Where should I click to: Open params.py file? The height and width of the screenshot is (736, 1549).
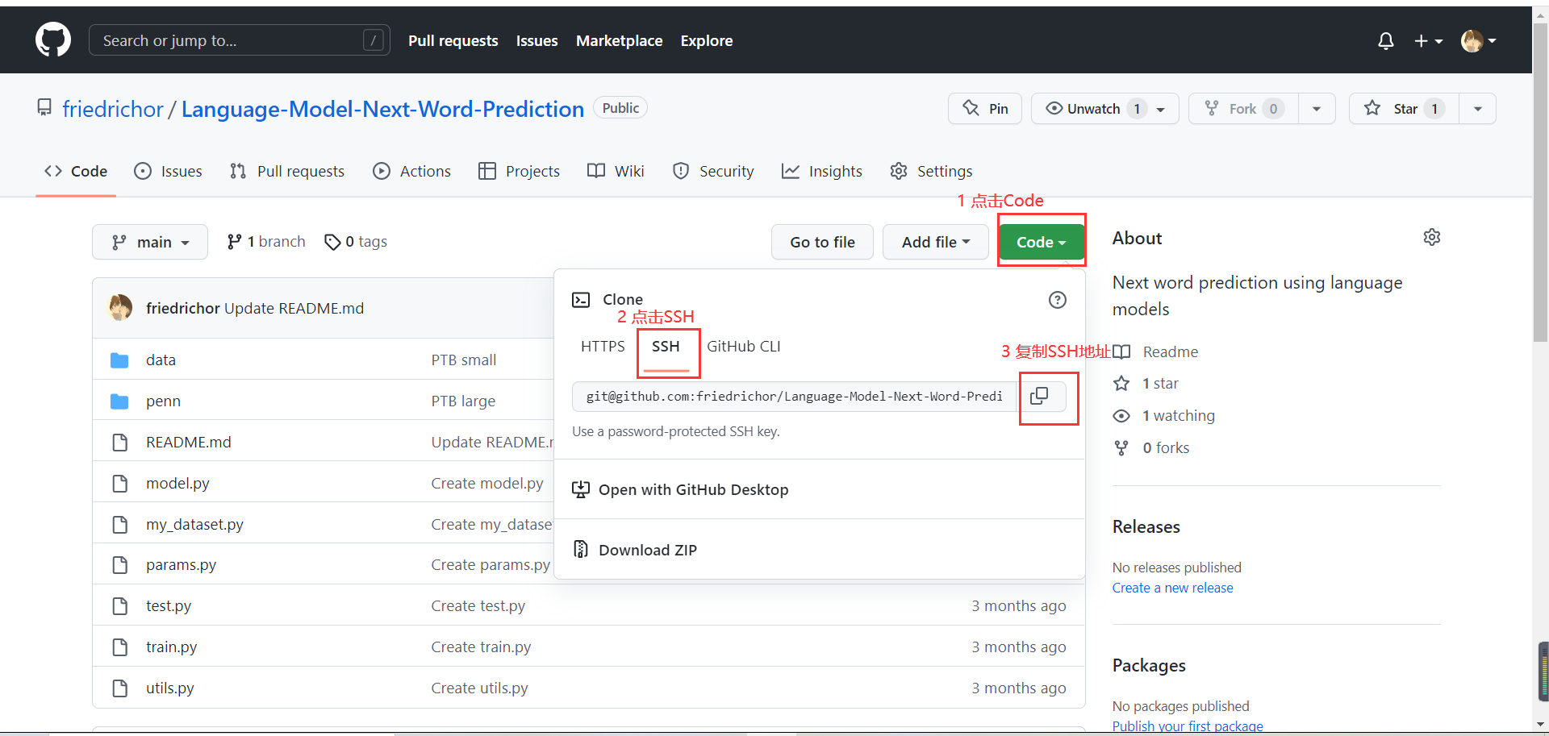tap(181, 565)
